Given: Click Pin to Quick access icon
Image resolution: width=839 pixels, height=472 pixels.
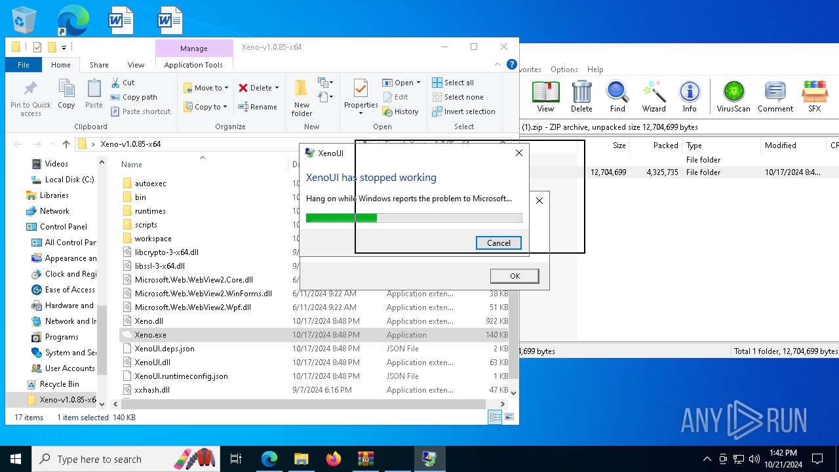Looking at the screenshot, I should (x=30, y=88).
